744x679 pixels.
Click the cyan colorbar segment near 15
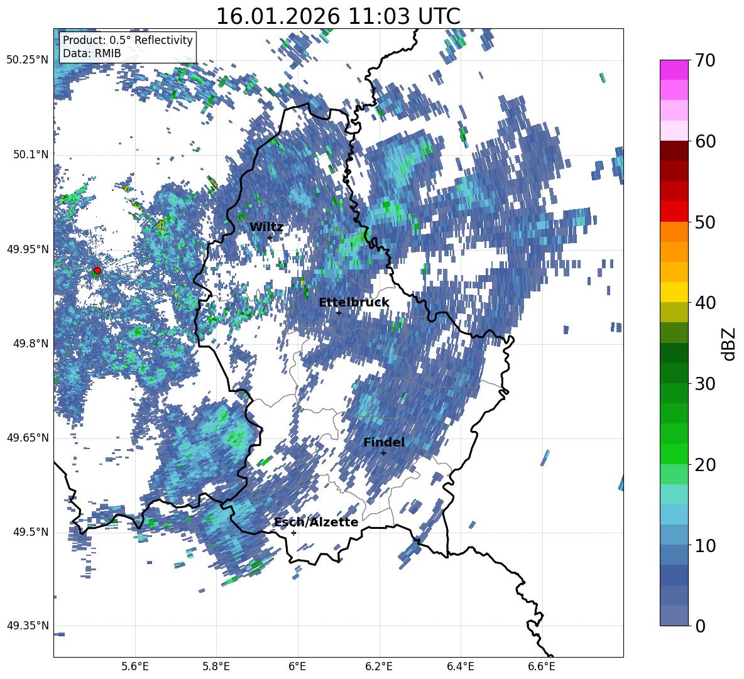pos(674,494)
